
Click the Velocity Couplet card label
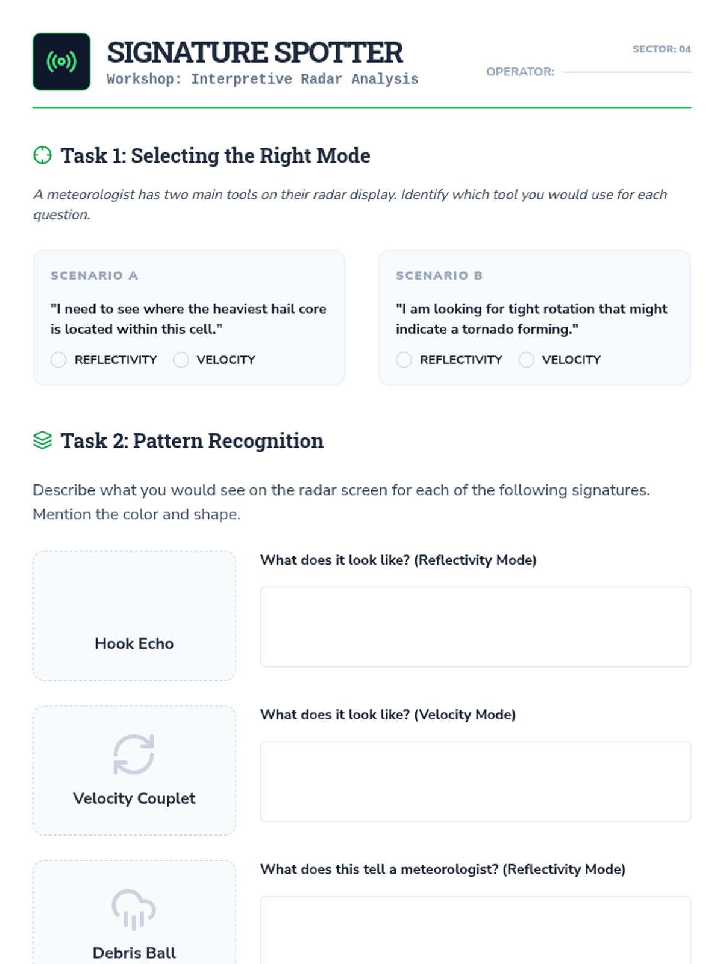point(134,798)
